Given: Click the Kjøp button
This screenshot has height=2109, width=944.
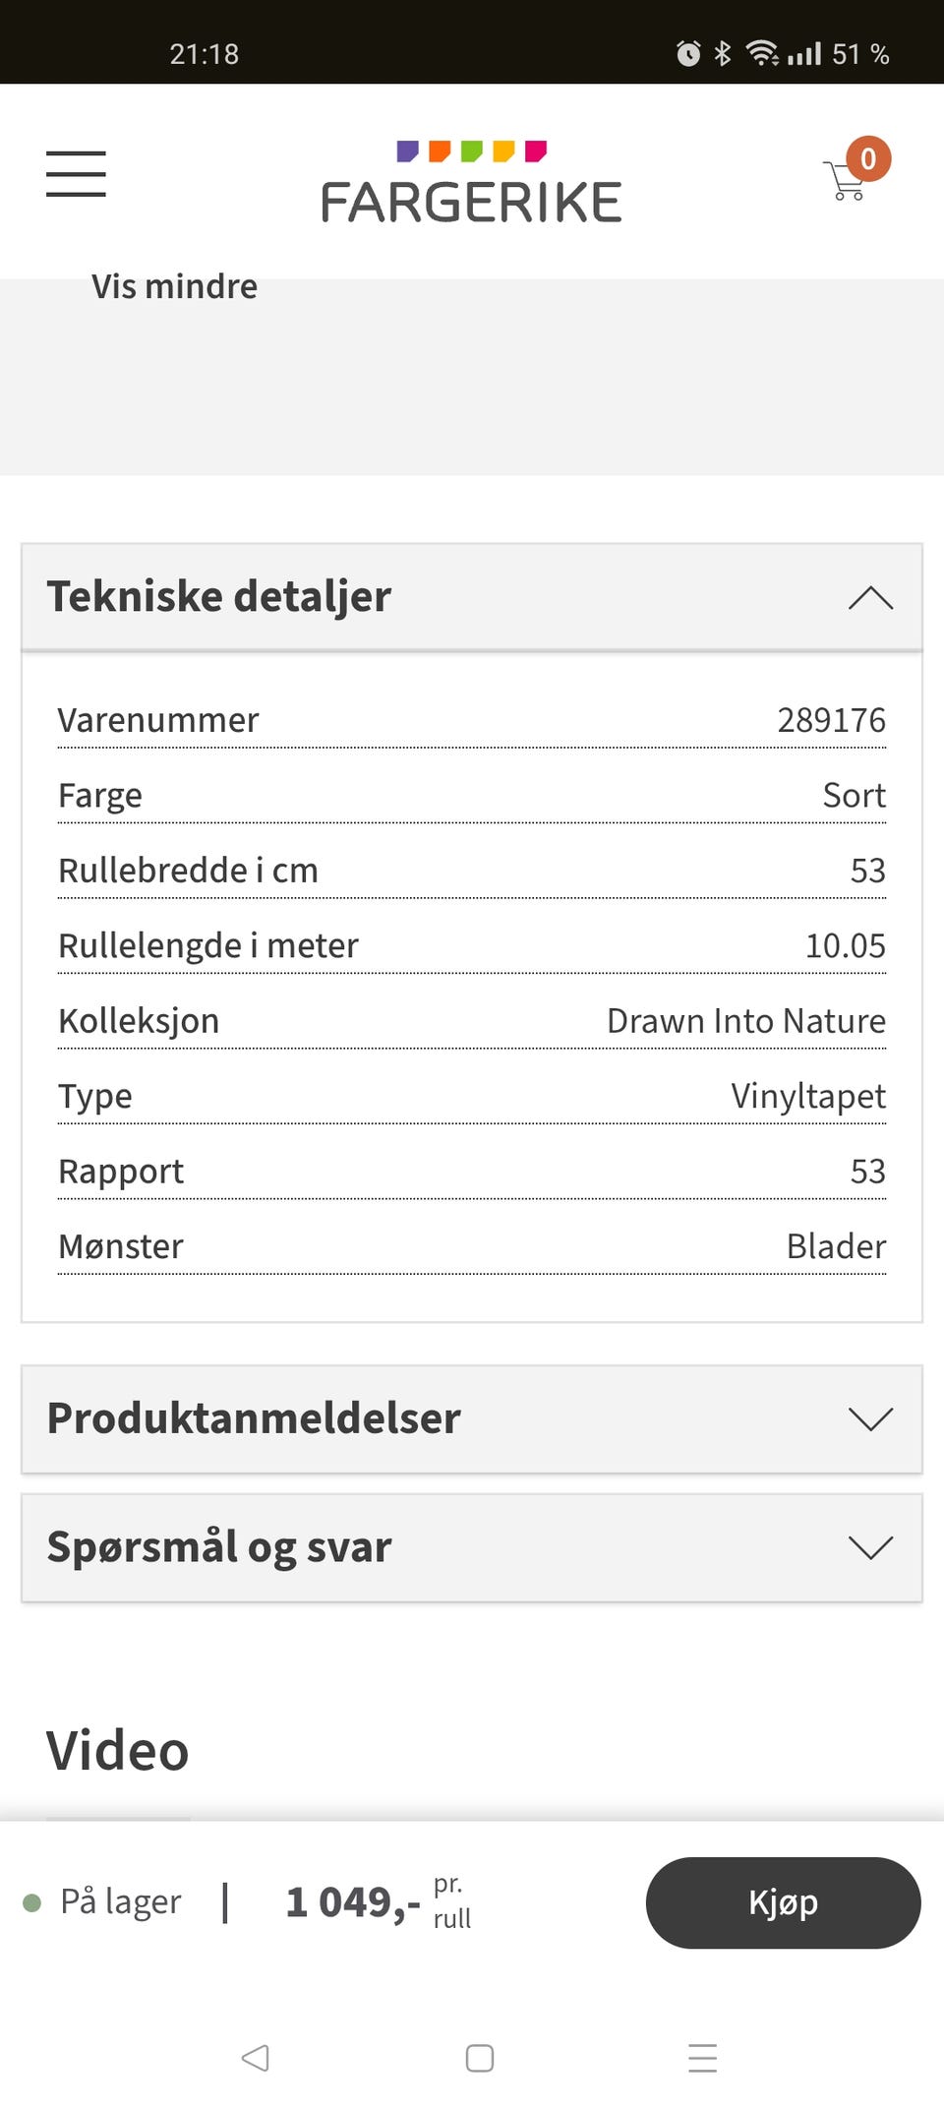Looking at the screenshot, I should [783, 1902].
